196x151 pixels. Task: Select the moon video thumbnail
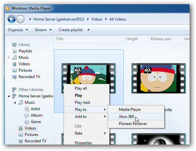click(158, 139)
